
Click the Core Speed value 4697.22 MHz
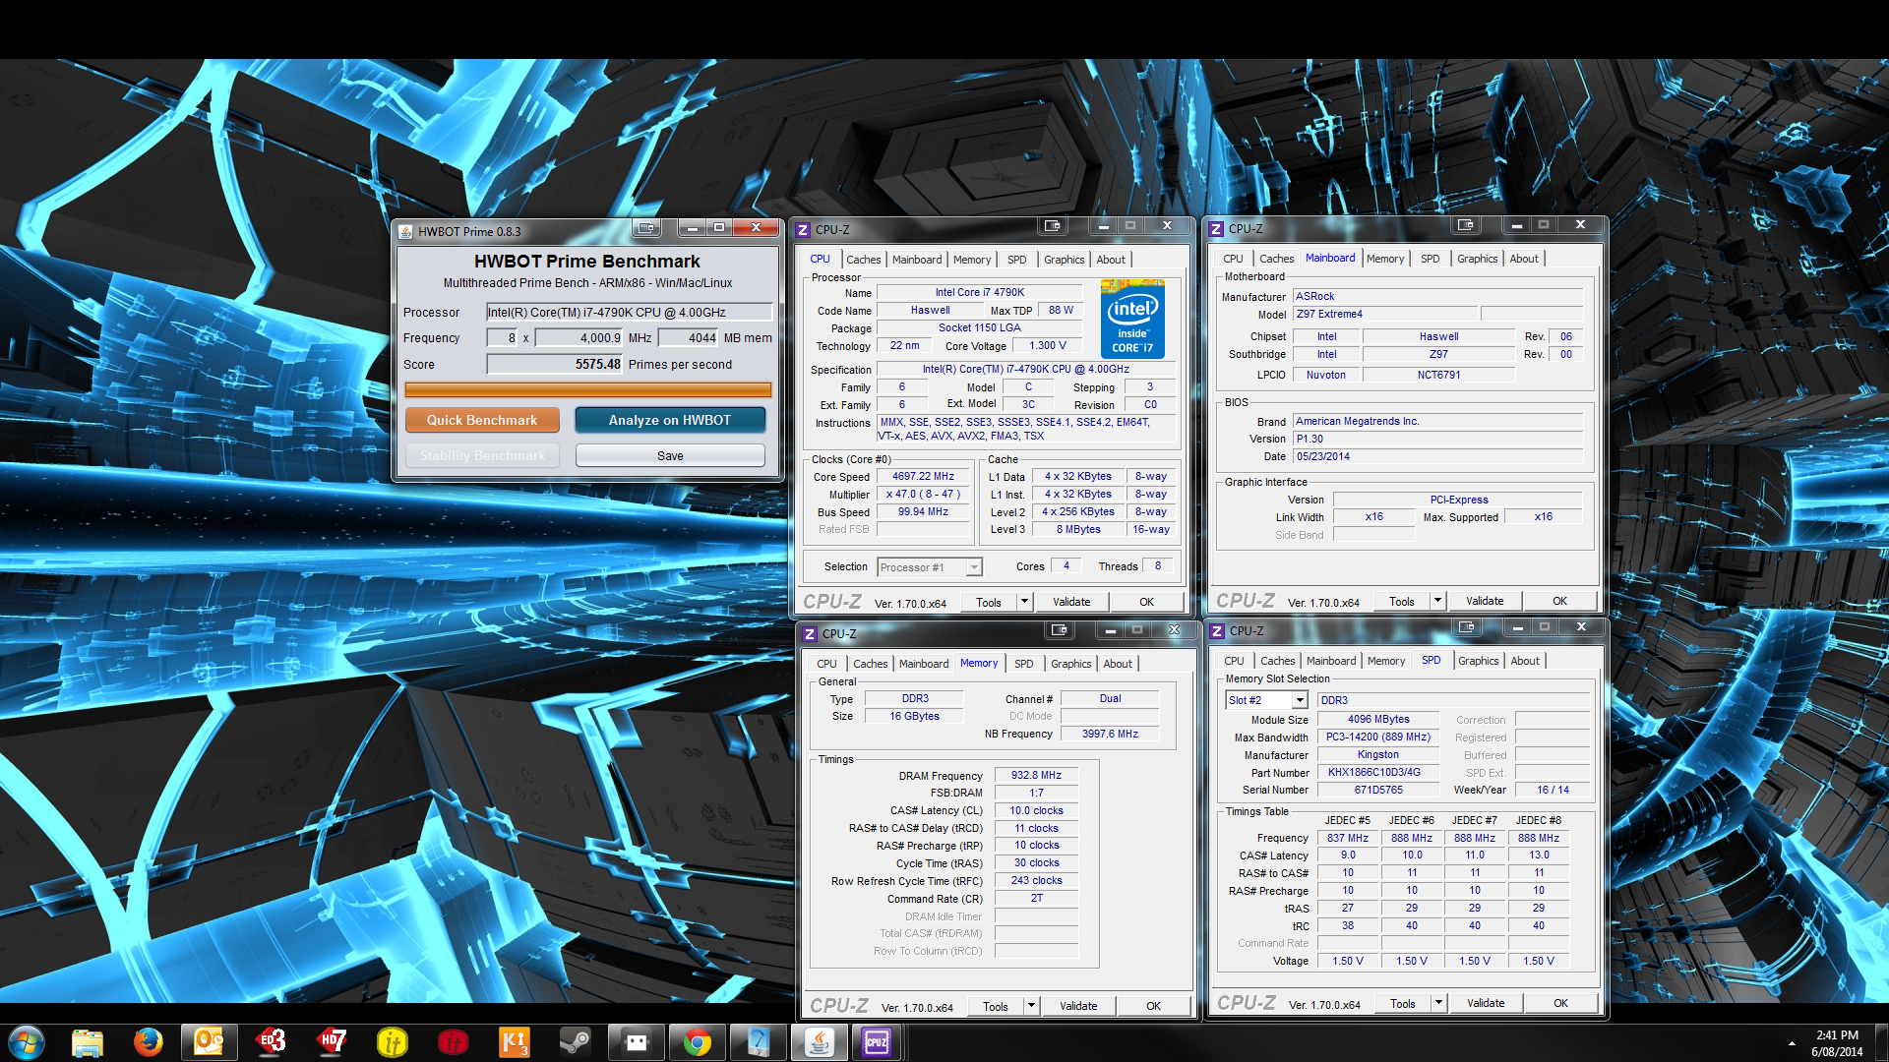923,476
